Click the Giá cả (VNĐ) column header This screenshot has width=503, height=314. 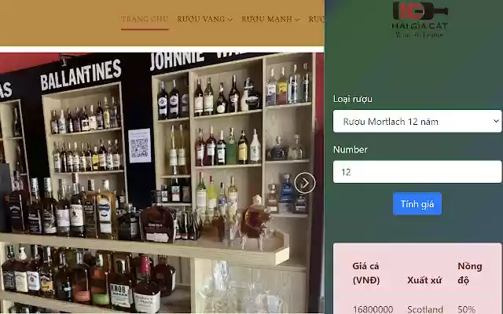click(366, 273)
